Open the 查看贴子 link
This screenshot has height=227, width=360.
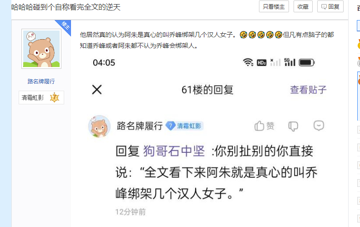click(308, 90)
